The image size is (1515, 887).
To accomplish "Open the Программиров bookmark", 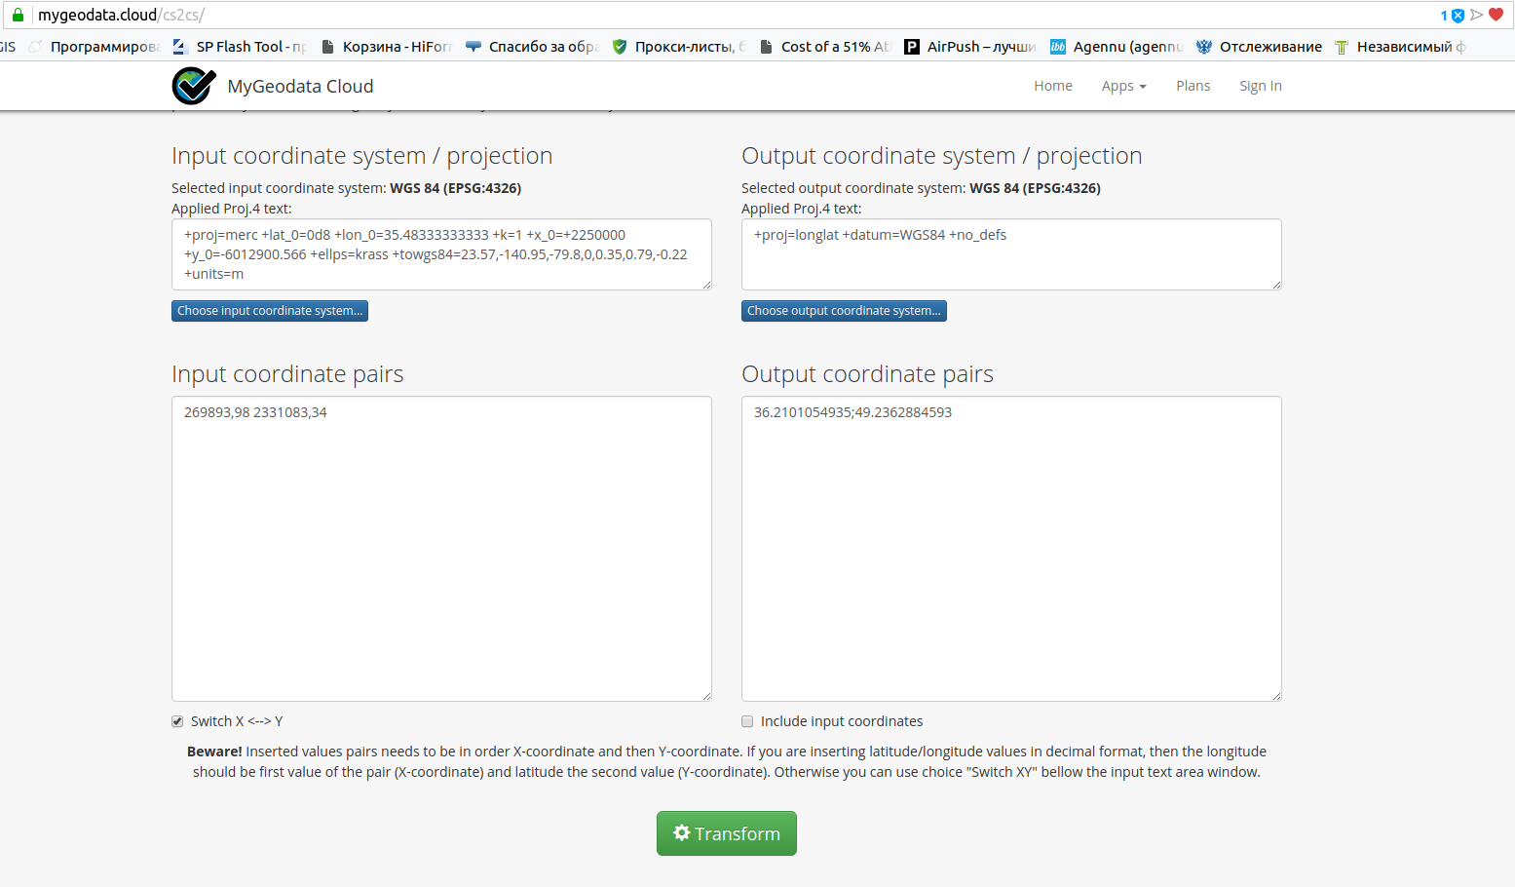I will (95, 47).
